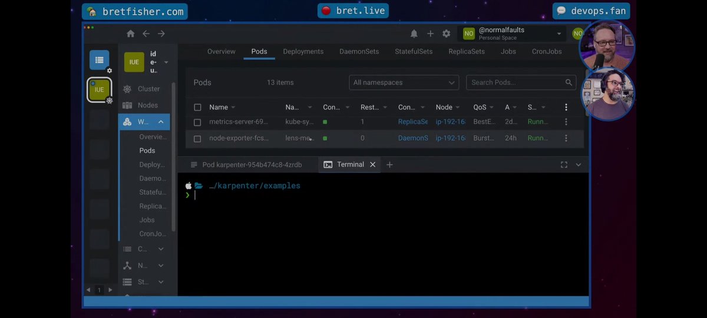Click the green container status for node-exporter
The image size is (707, 318).
tap(325, 138)
